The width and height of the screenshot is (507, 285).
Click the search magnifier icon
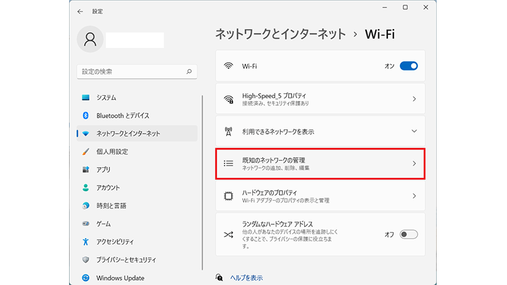coord(189,72)
